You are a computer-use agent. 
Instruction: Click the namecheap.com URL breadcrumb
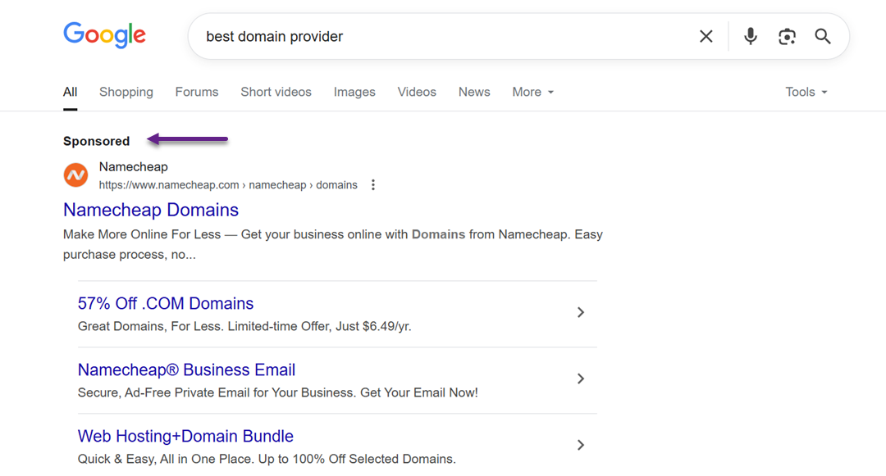click(x=228, y=185)
